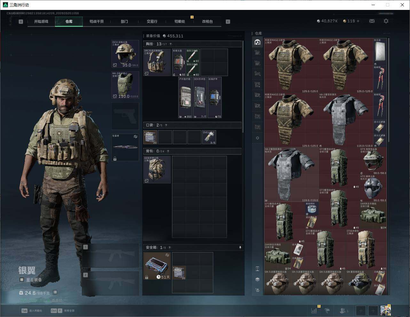Go to the 交易行 tab
This screenshot has height=317, width=410.
[152, 21]
